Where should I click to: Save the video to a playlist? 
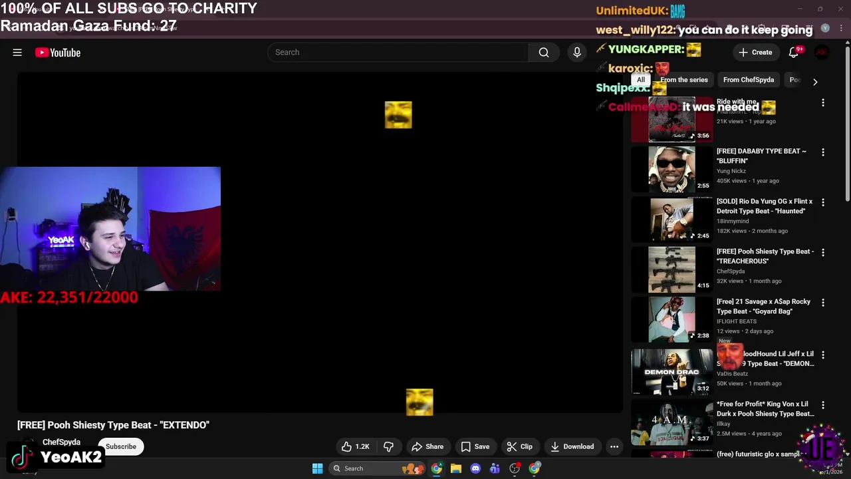pos(475,446)
